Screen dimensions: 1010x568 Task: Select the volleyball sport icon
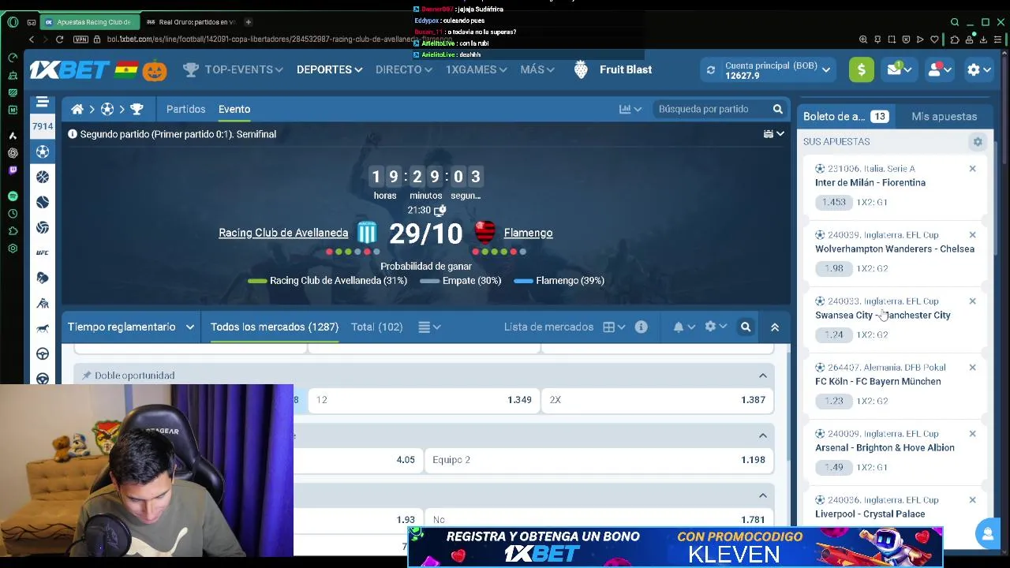click(x=43, y=227)
